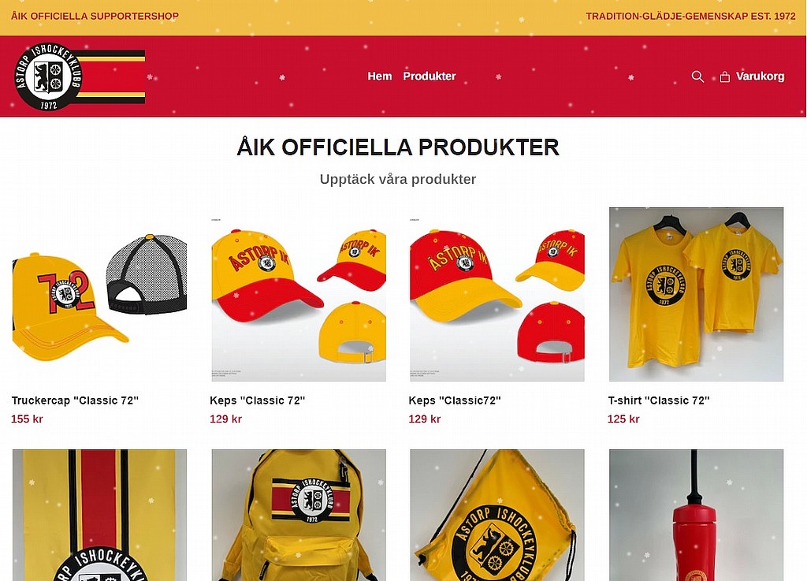
Task: Open the Varukorg link
Action: [761, 76]
